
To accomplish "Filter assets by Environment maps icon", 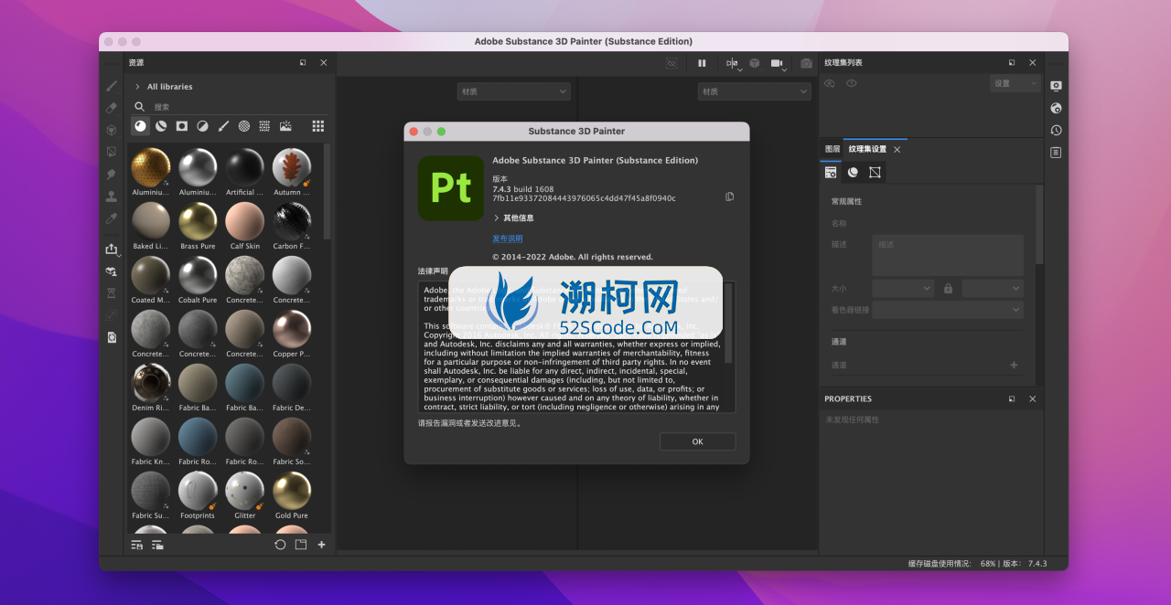I will click(x=285, y=126).
